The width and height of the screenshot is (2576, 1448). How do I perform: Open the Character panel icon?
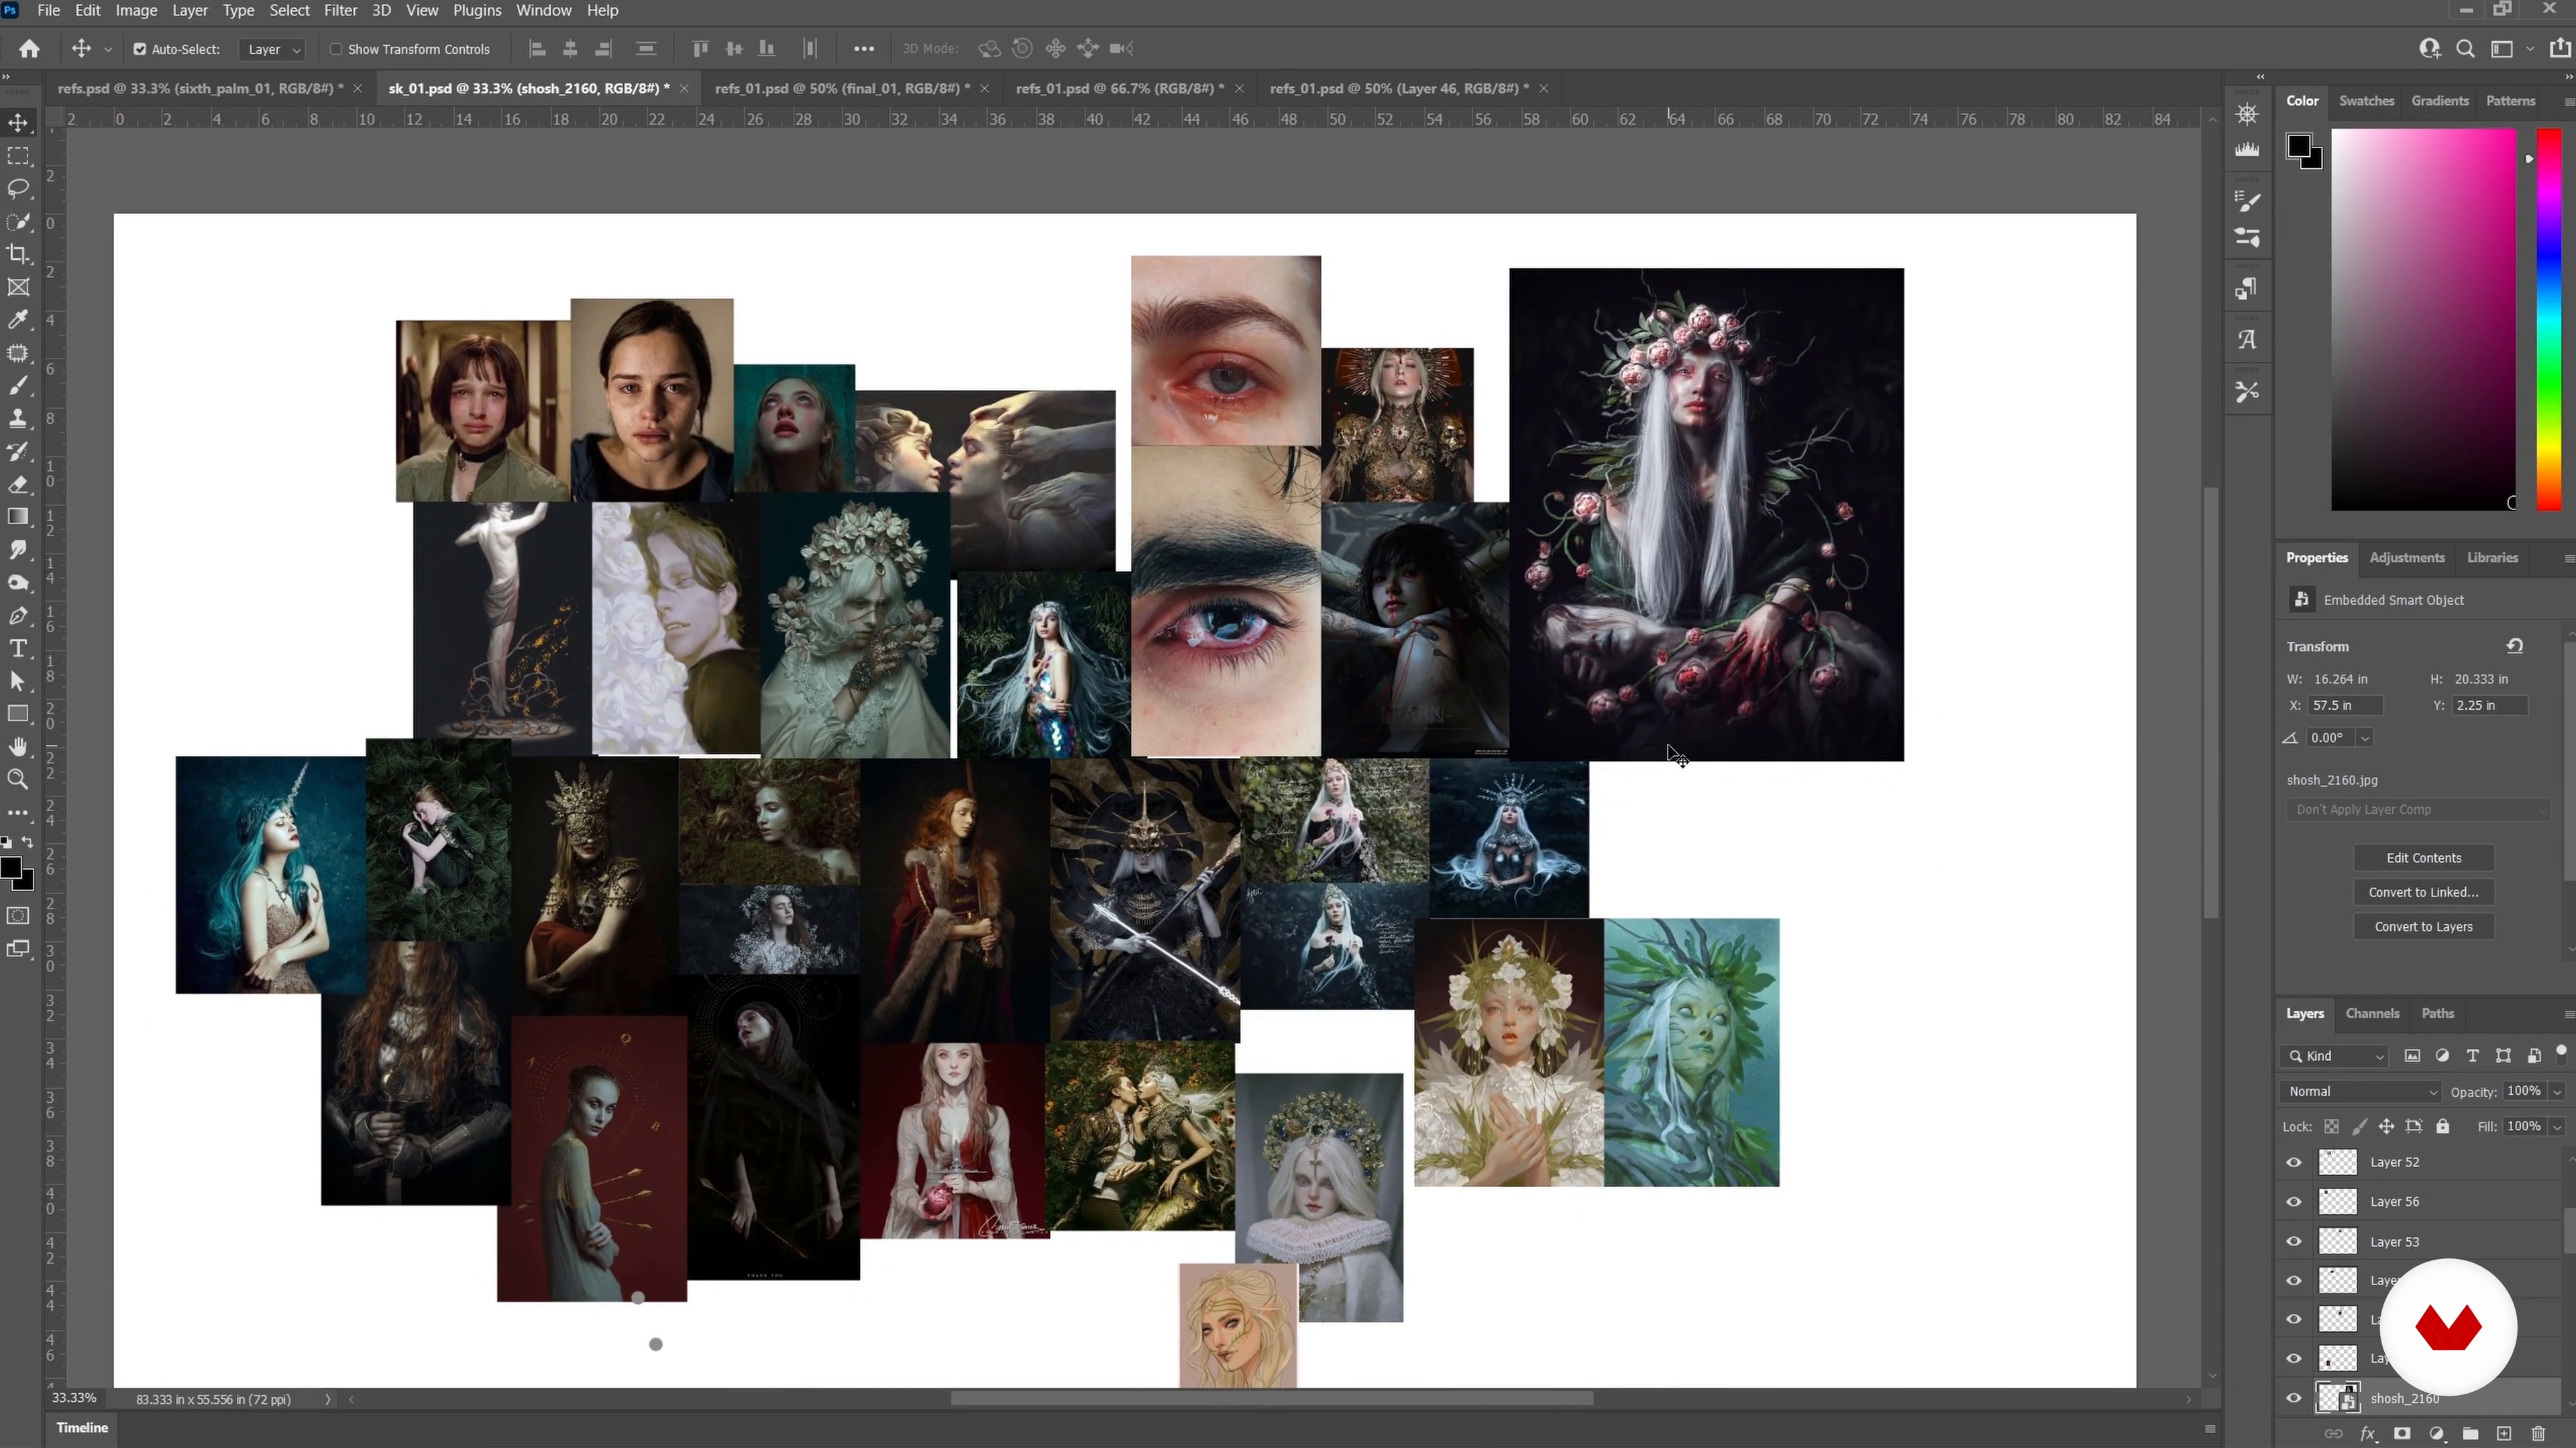[x=2247, y=340]
